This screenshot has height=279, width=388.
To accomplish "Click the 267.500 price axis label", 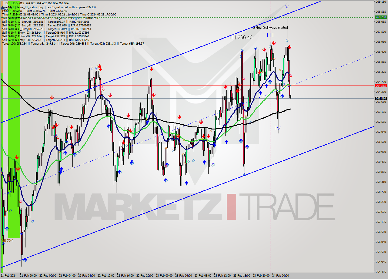I will coord(381,32).
